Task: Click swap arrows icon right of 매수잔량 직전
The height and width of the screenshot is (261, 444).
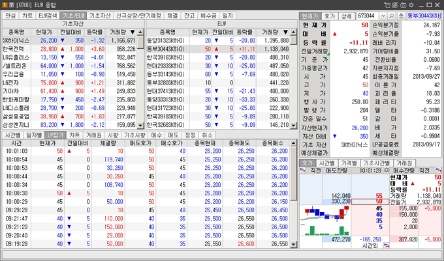Action: click(439, 170)
